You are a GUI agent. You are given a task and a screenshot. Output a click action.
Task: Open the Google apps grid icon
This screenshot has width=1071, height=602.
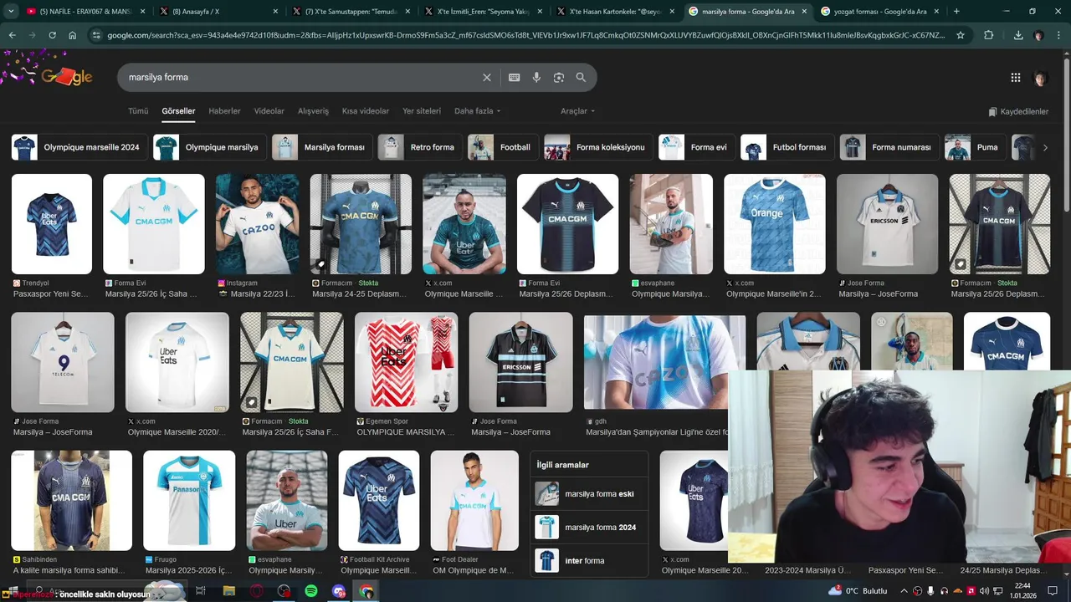(1016, 78)
